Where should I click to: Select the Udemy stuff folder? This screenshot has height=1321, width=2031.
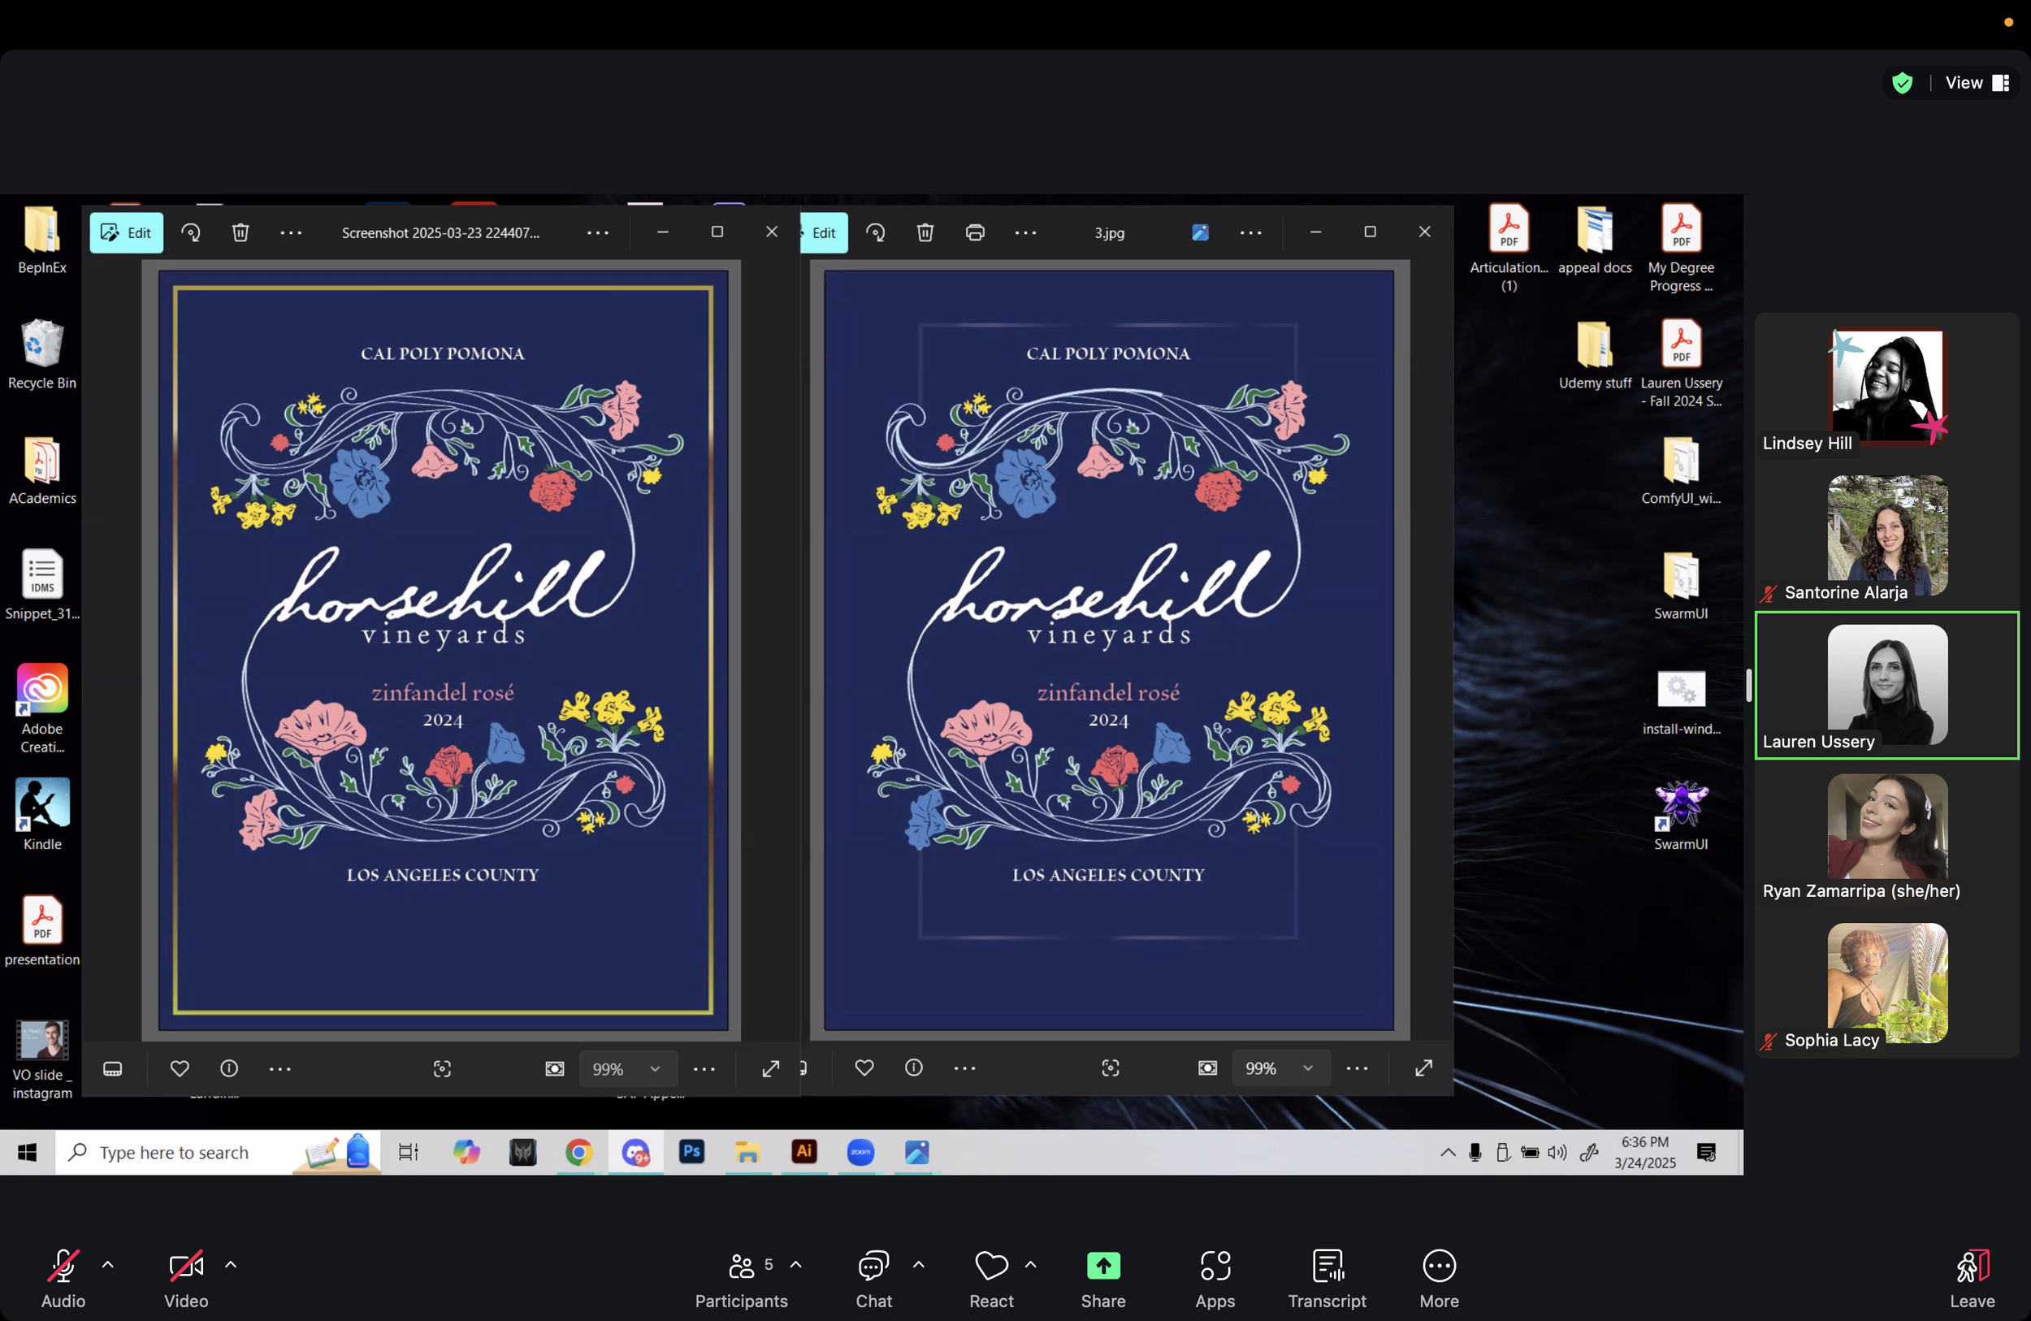tap(1594, 354)
